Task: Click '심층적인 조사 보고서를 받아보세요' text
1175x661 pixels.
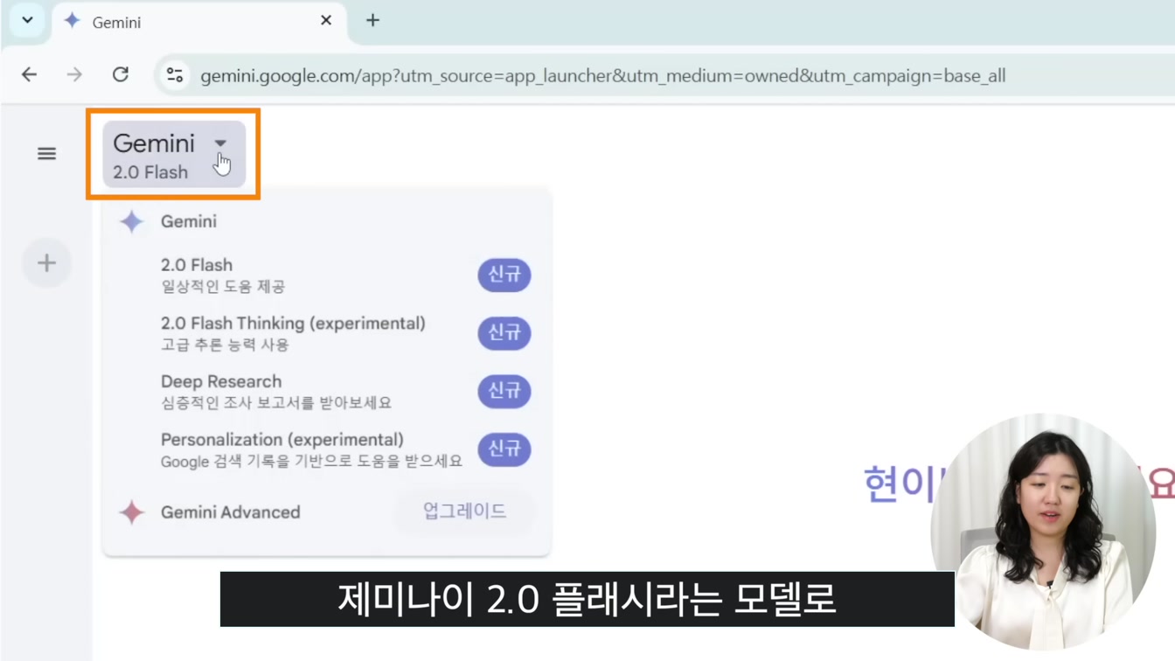Action: (x=276, y=403)
